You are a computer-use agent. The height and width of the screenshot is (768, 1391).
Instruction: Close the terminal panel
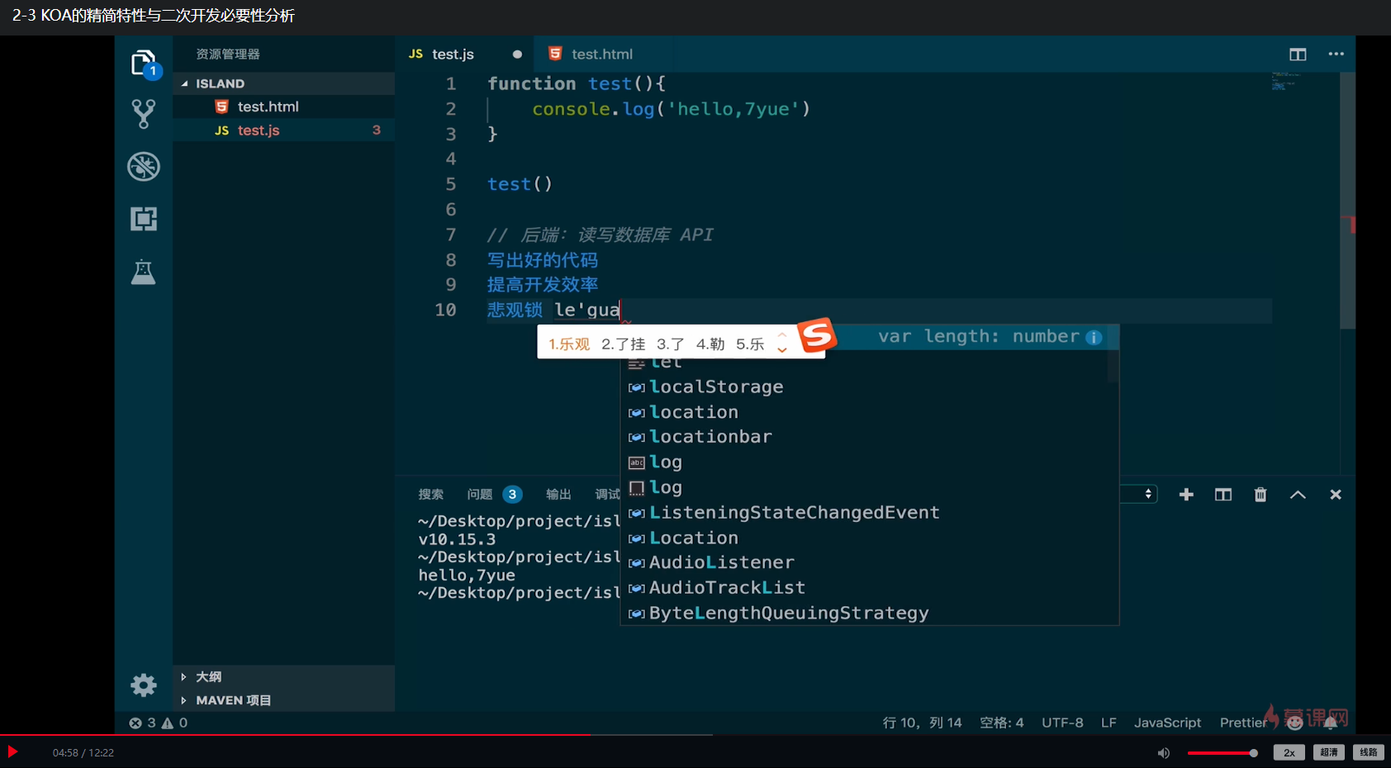[1336, 495]
